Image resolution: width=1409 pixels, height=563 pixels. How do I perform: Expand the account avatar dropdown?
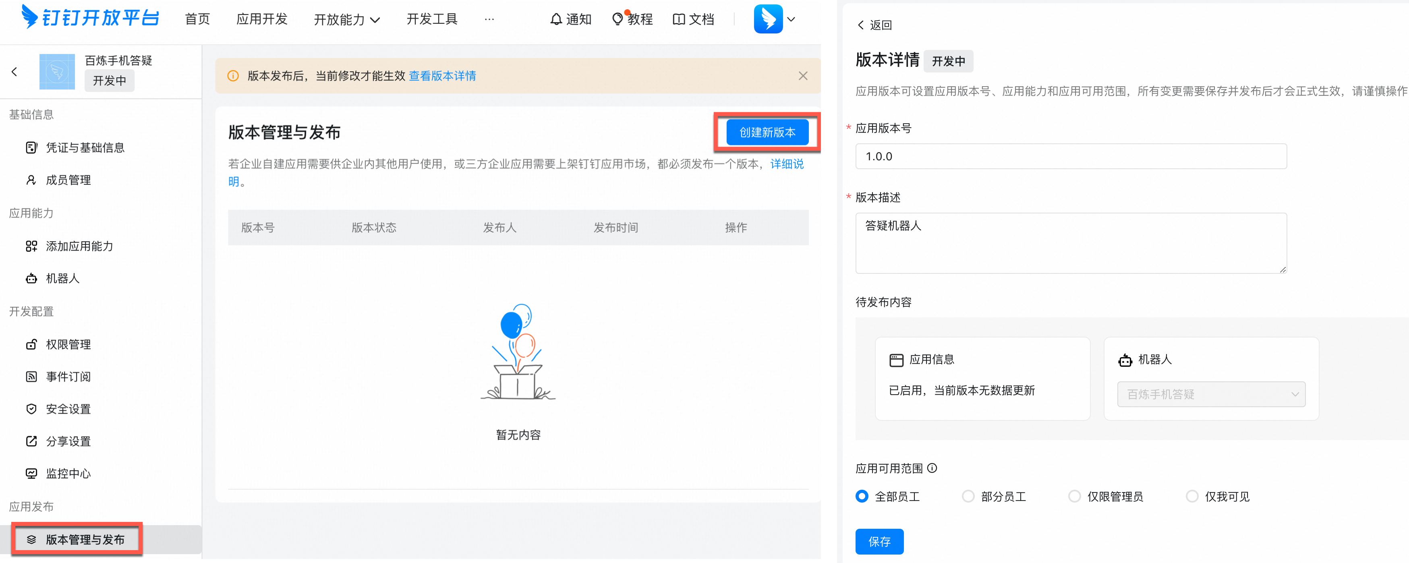point(791,19)
